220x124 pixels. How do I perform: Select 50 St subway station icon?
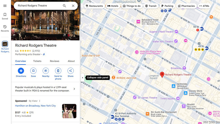click(202, 29)
